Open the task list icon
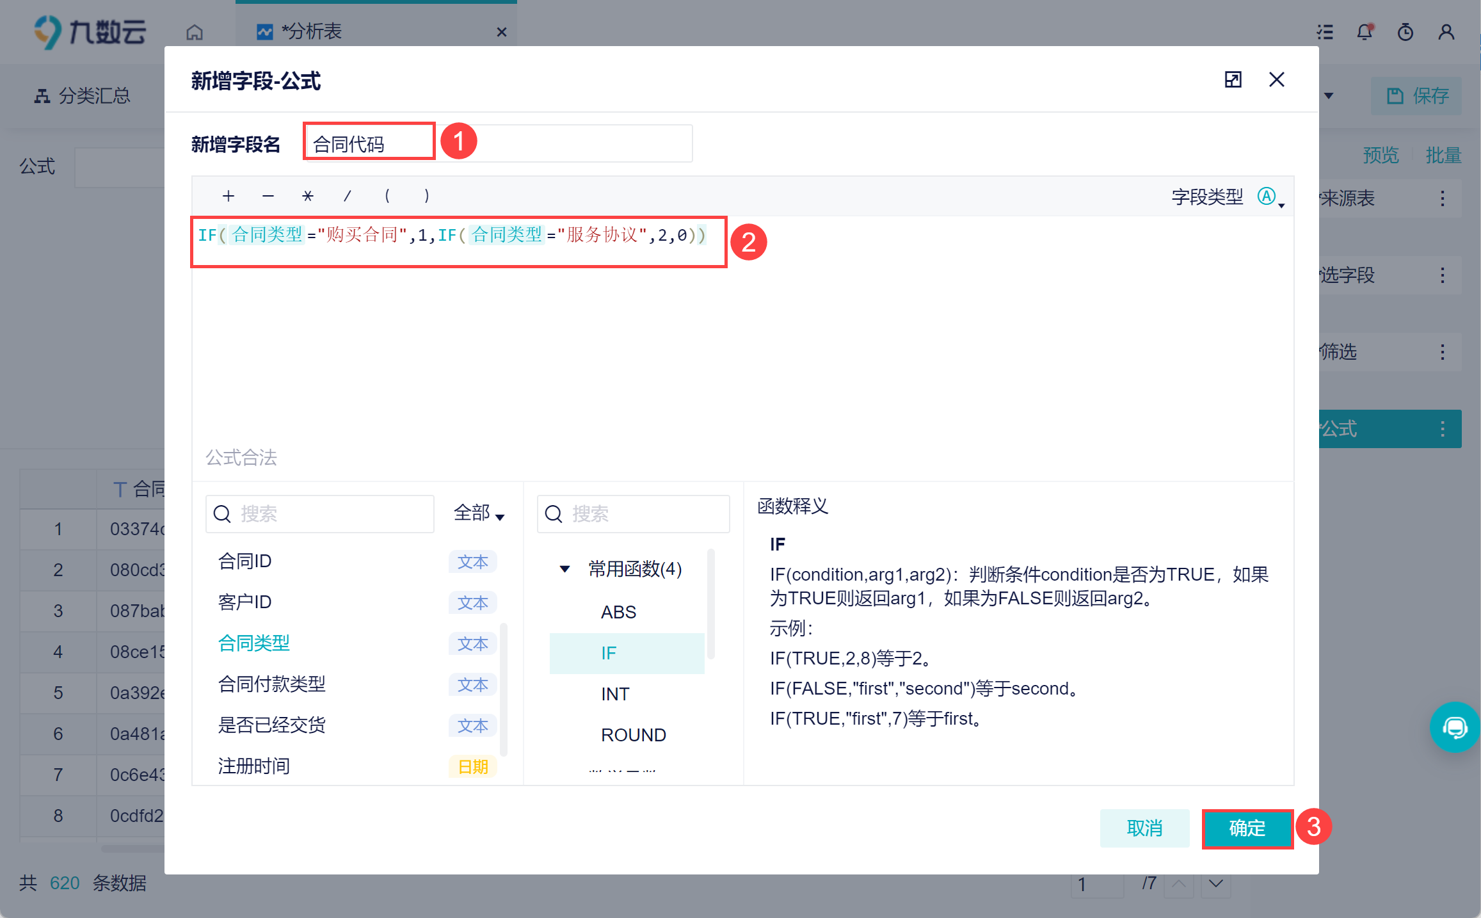 click(x=1324, y=32)
